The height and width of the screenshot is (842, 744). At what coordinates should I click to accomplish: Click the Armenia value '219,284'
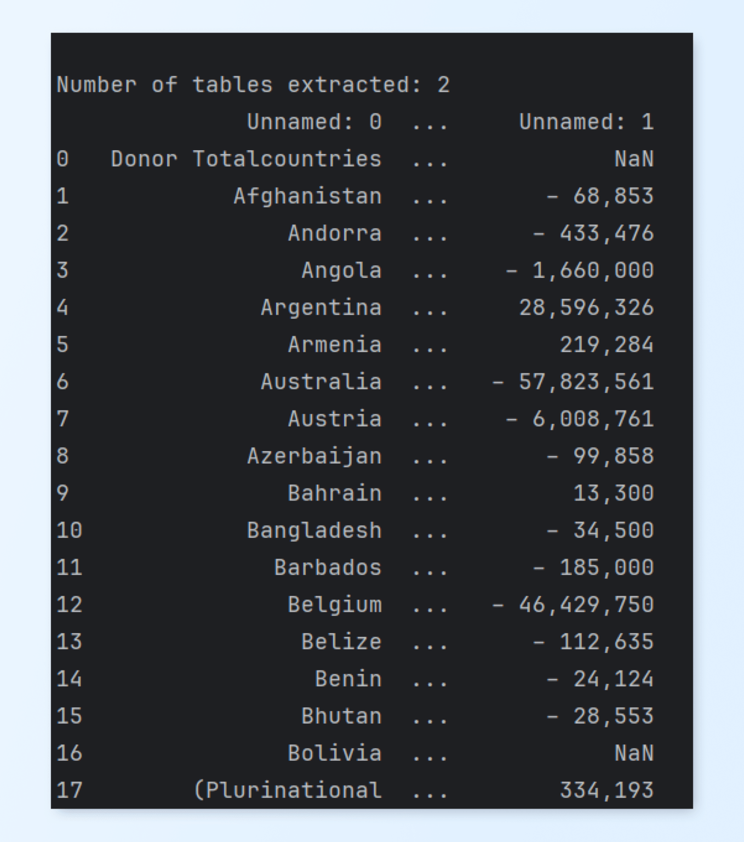[x=606, y=345]
